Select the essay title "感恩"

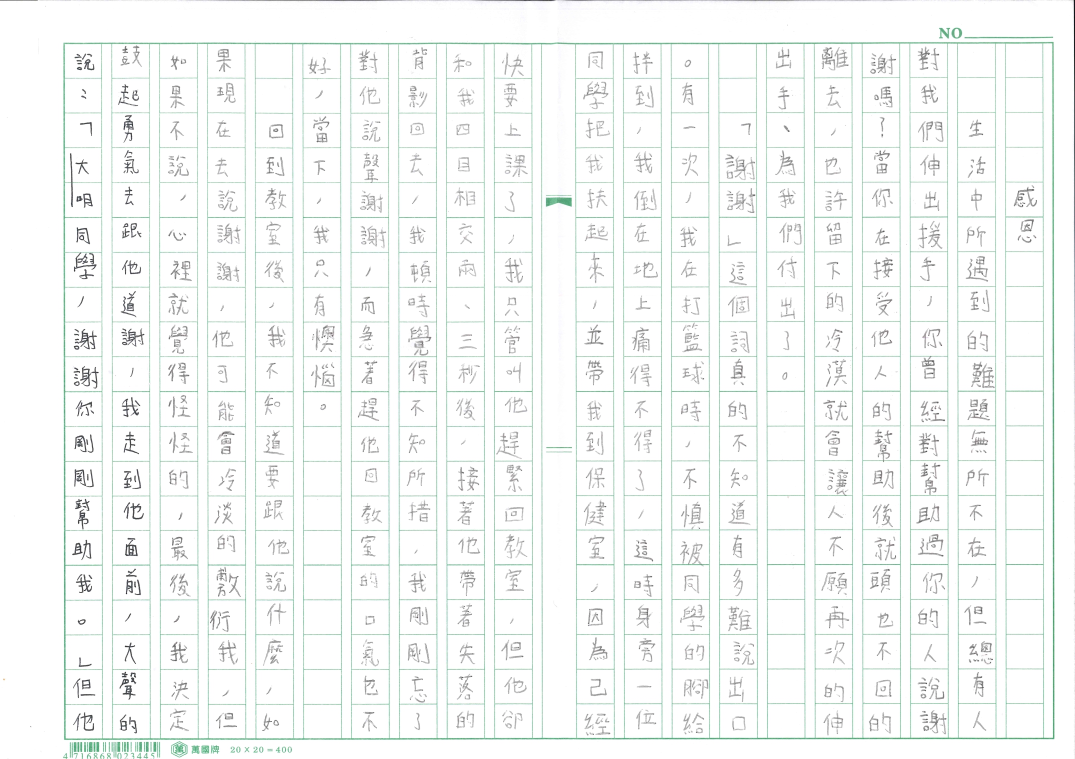click(x=1025, y=215)
